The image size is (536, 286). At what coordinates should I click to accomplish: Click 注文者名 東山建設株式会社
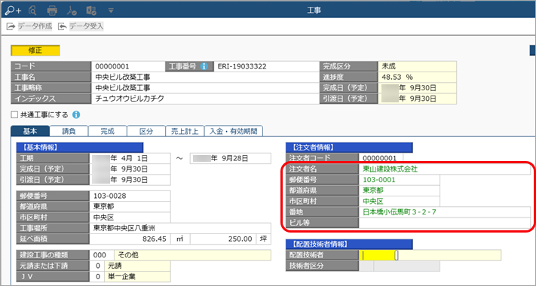point(444,169)
